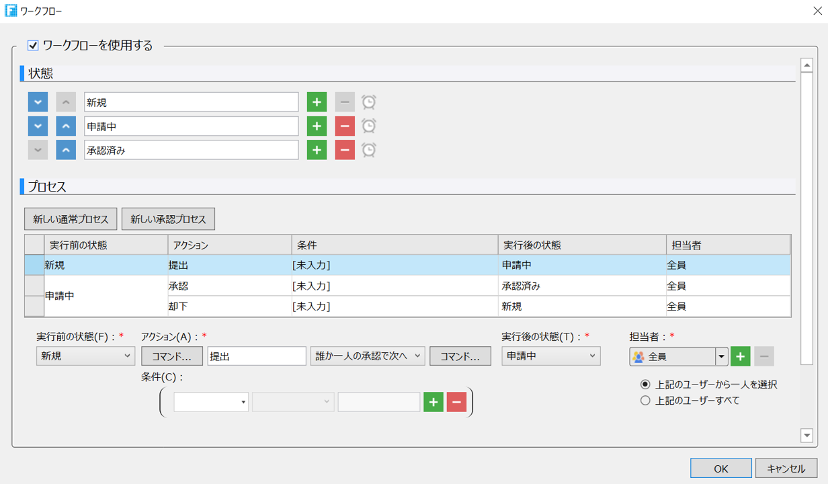The width and height of the screenshot is (828, 484).
Task: Move the 申請中 state up with its arrow
Action: pyautogui.click(x=65, y=126)
